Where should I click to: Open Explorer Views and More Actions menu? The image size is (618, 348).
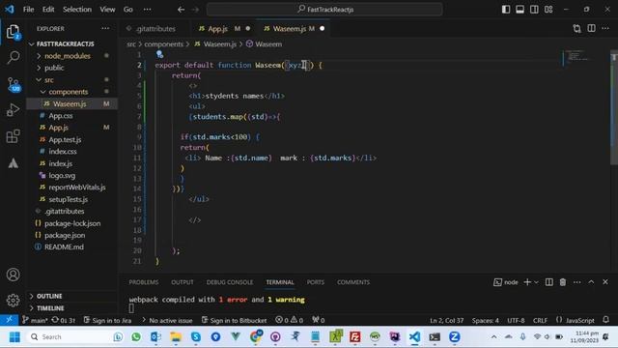pyautogui.click(x=105, y=28)
